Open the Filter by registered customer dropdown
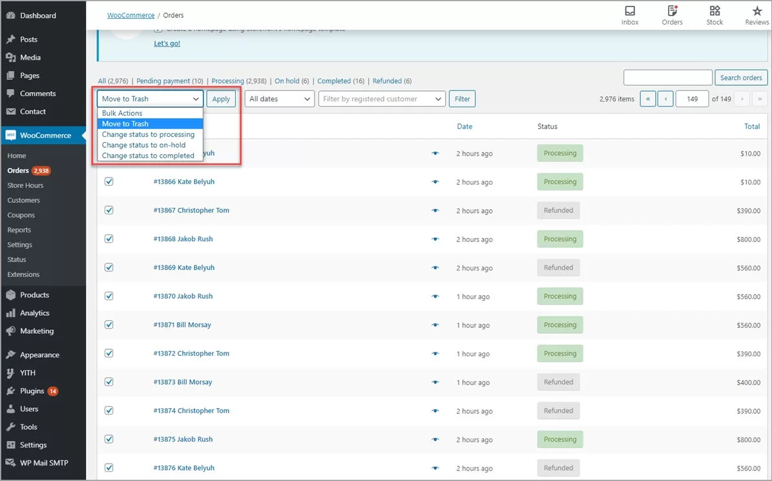 (x=381, y=99)
